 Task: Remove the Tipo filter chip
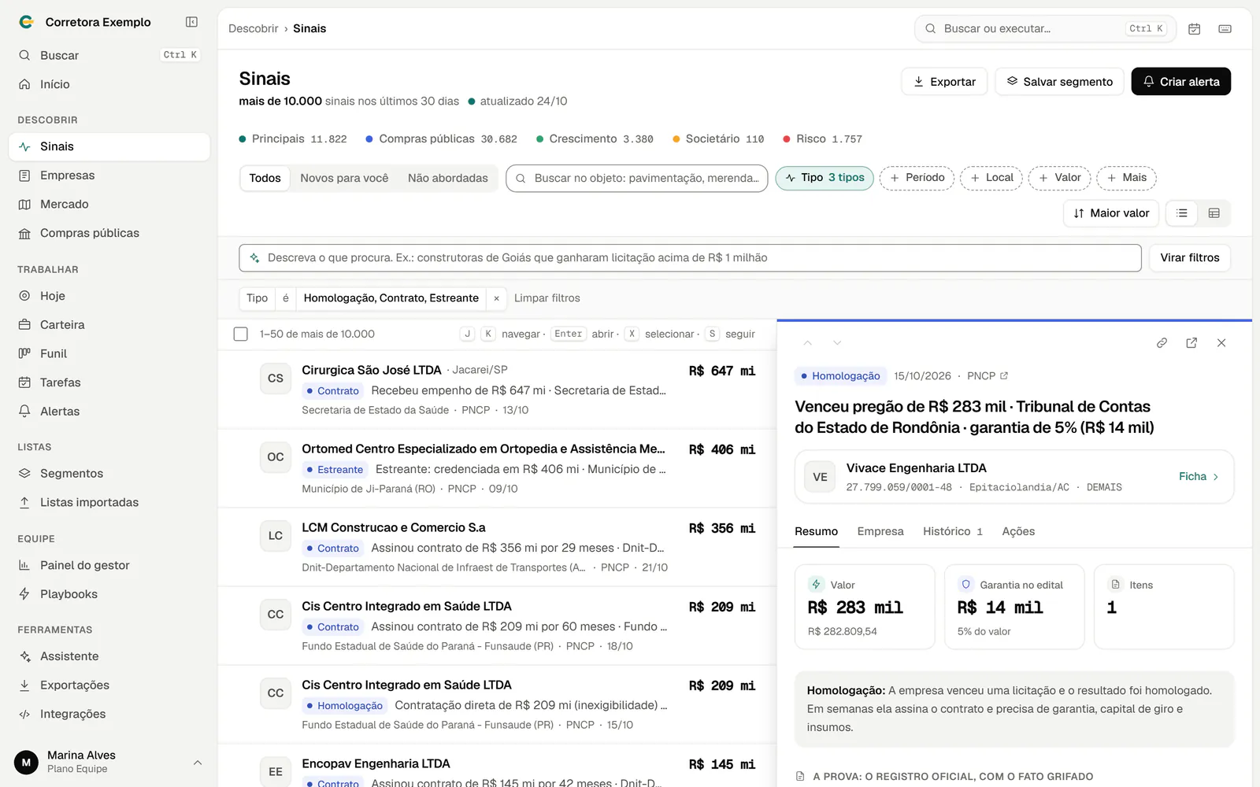[x=496, y=298]
